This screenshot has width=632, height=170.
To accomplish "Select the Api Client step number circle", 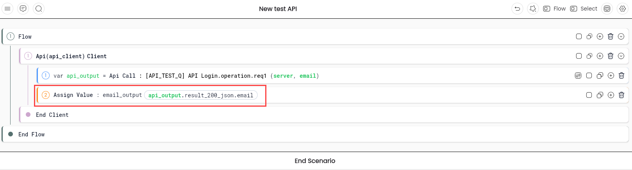I will pyautogui.click(x=28, y=56).
